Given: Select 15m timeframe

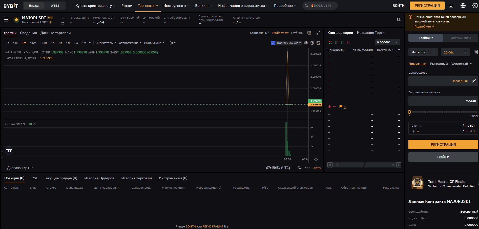Looking at the screenshot, I should coord(33,43).
